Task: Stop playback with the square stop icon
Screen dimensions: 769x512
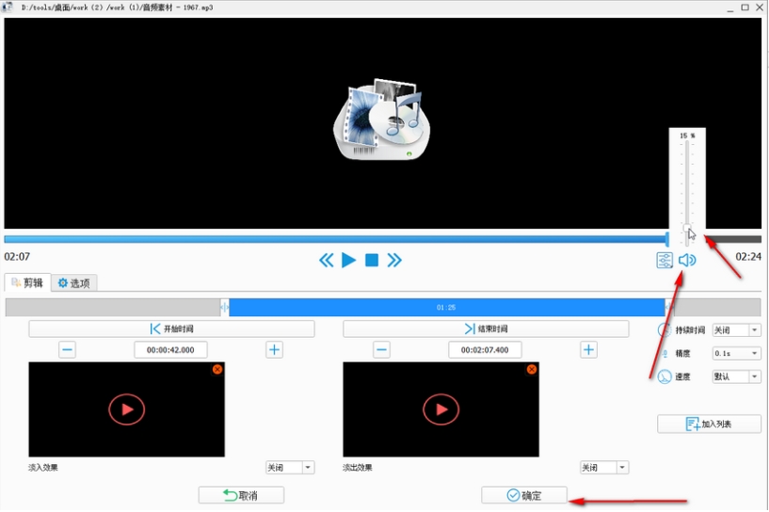Action: [372, 260]
